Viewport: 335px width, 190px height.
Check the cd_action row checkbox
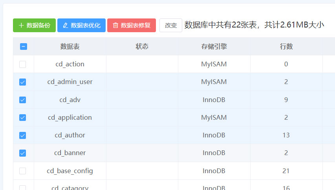tap(23, 64)
